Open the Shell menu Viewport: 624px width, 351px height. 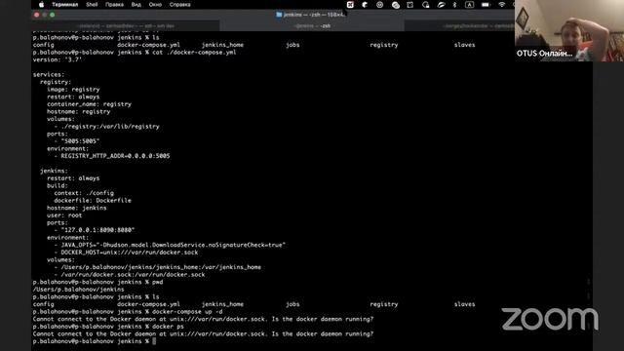click(92, 5)
